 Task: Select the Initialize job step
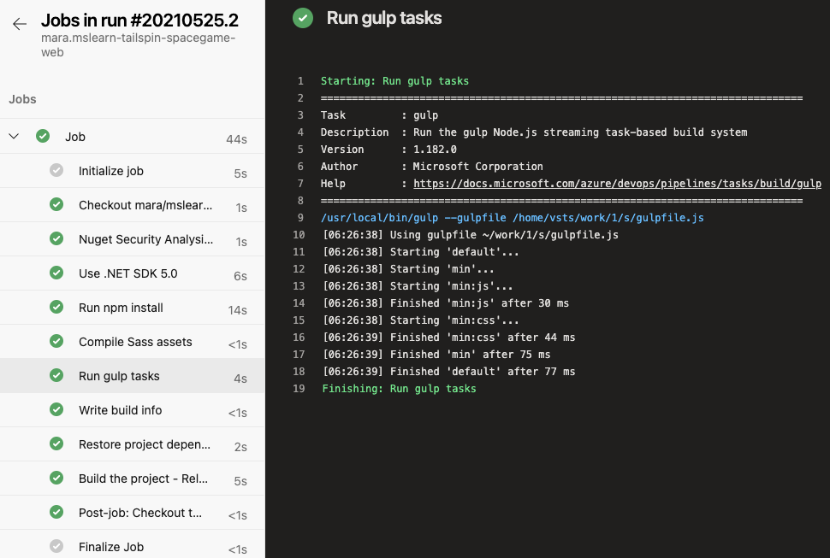point(111,171)
